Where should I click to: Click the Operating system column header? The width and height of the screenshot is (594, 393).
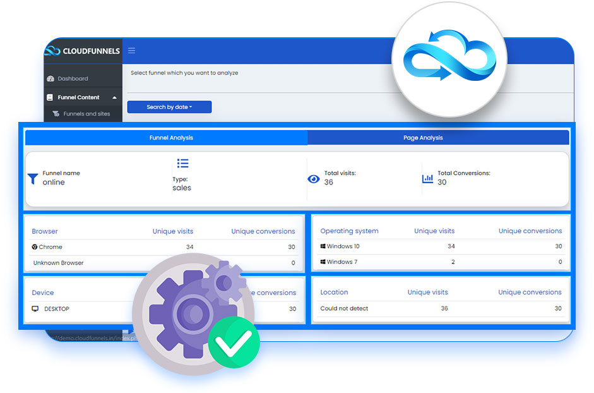pos(349,231)
